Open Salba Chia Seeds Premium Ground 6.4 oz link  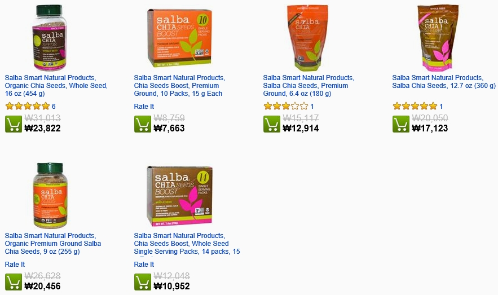(x=309, y=85)
